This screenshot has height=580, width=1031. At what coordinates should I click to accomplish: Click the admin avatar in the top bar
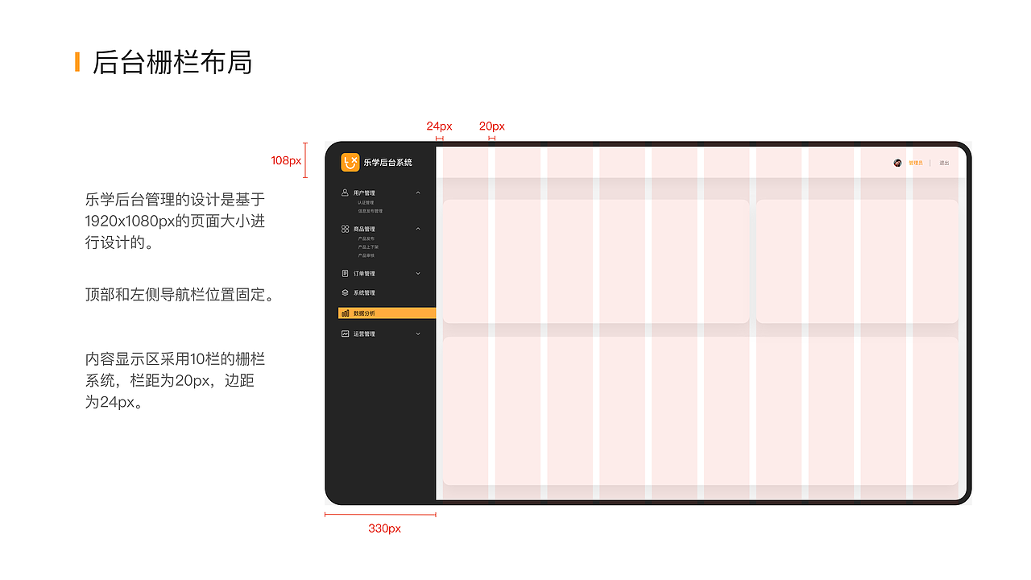(x=898, y=162)
